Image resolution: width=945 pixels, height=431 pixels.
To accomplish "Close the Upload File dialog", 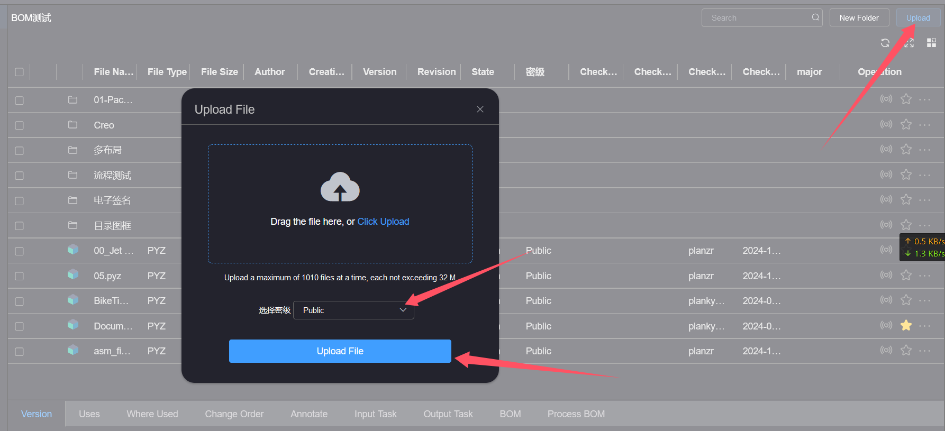I will tap(480, 109).
